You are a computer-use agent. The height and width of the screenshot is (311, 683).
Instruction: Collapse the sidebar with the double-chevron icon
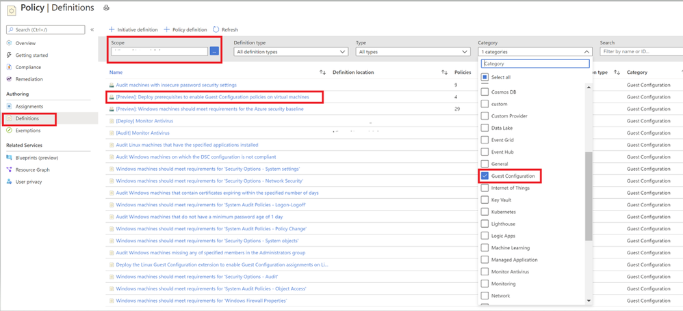[x=92, y=29]
